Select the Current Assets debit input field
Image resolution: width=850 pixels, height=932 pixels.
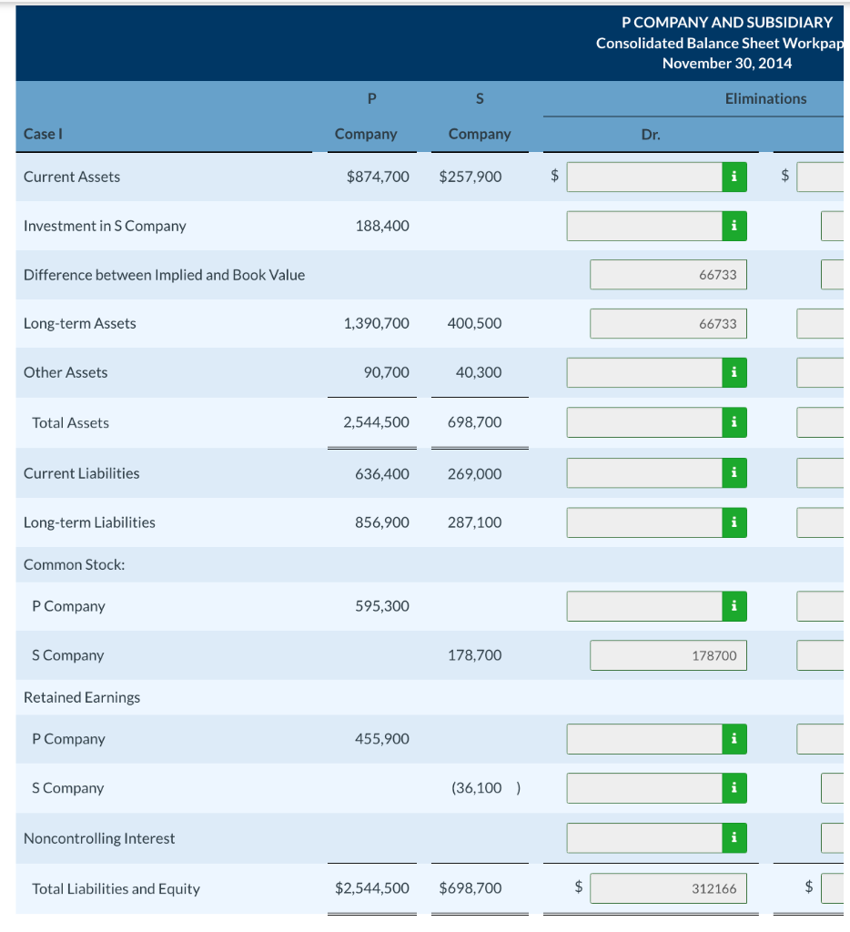646,177
